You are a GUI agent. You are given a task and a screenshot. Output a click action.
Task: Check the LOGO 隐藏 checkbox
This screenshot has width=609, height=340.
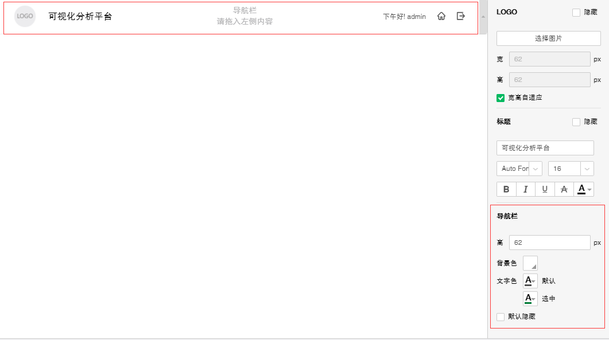576,12
